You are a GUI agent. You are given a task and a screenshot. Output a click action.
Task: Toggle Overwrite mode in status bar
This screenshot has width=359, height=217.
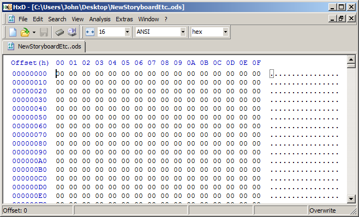322,210
